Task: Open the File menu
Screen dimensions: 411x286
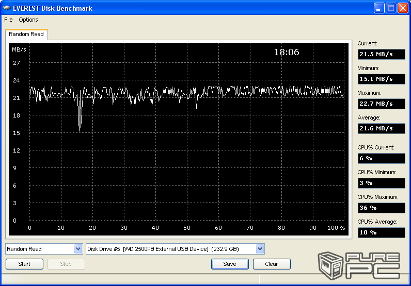Action: click(x=8, y=20)
